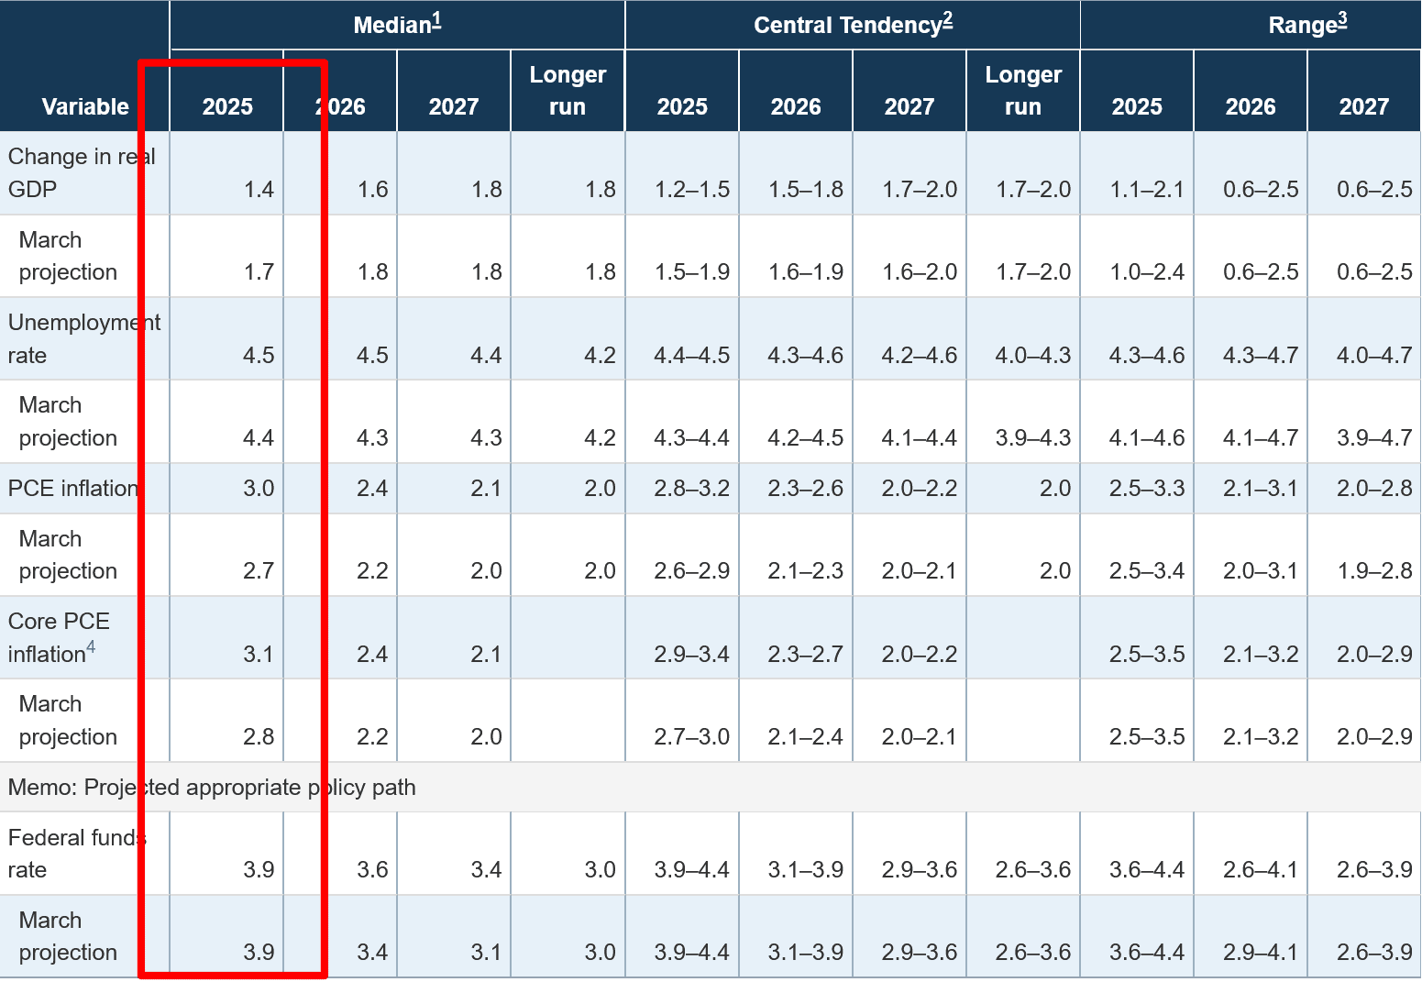The image size is (1422, 982).
Task: Click the Range 2026 column header
Action: (1250, 106)
